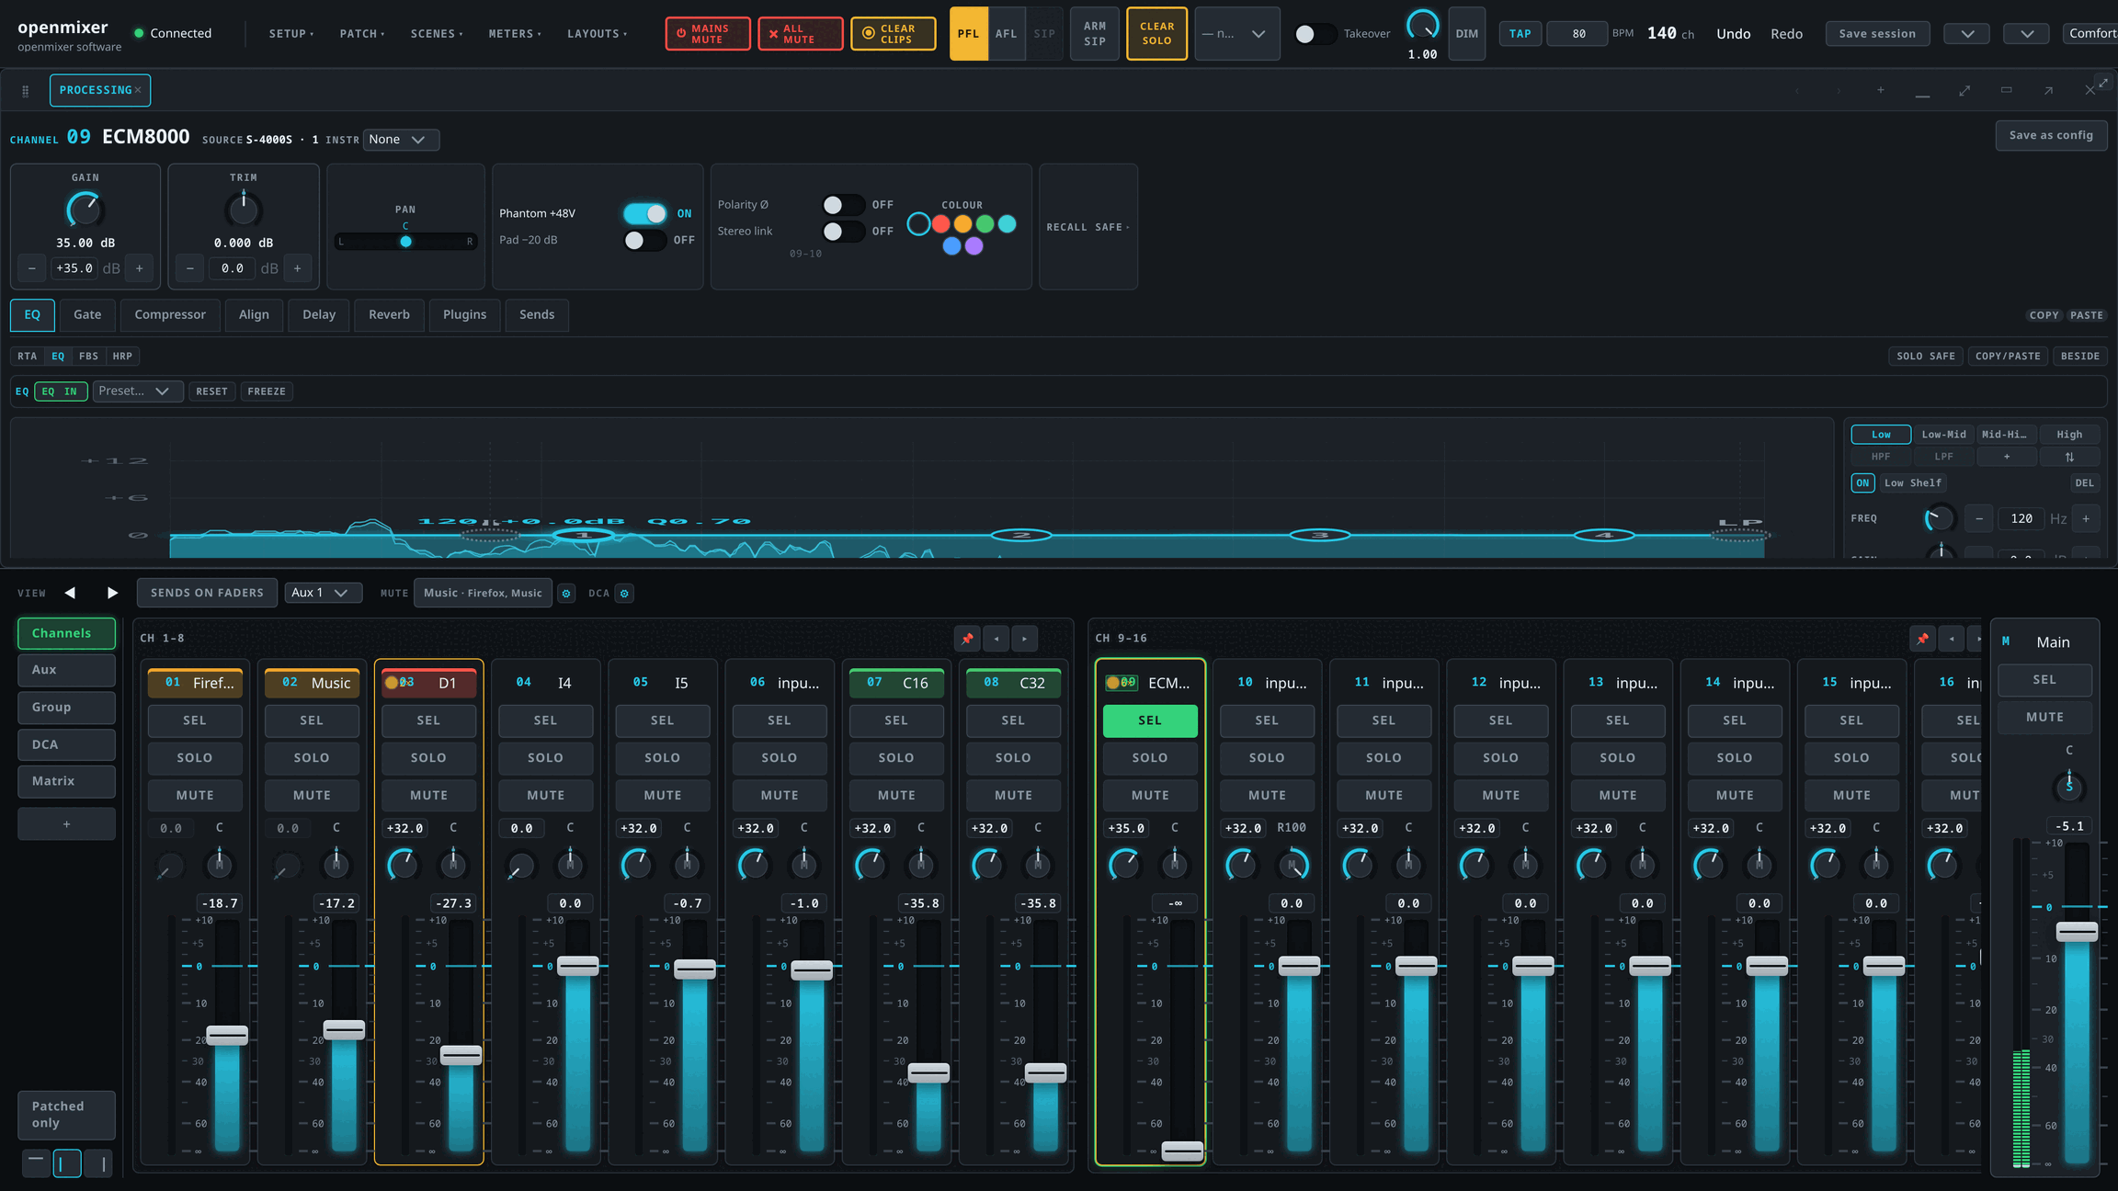Image resolution: width=2118 pixels, height=1191 pixels.
Task: Open the INSTR None dropdown
Action: tap(401, 140)
